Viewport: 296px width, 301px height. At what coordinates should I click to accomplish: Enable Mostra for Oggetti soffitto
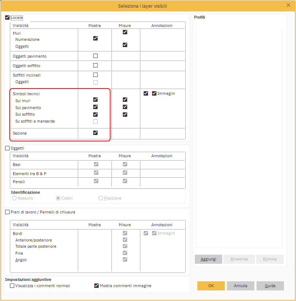point(95,66)
